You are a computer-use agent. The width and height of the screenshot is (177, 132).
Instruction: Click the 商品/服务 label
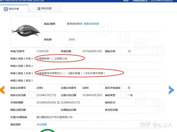click(50, 24)
